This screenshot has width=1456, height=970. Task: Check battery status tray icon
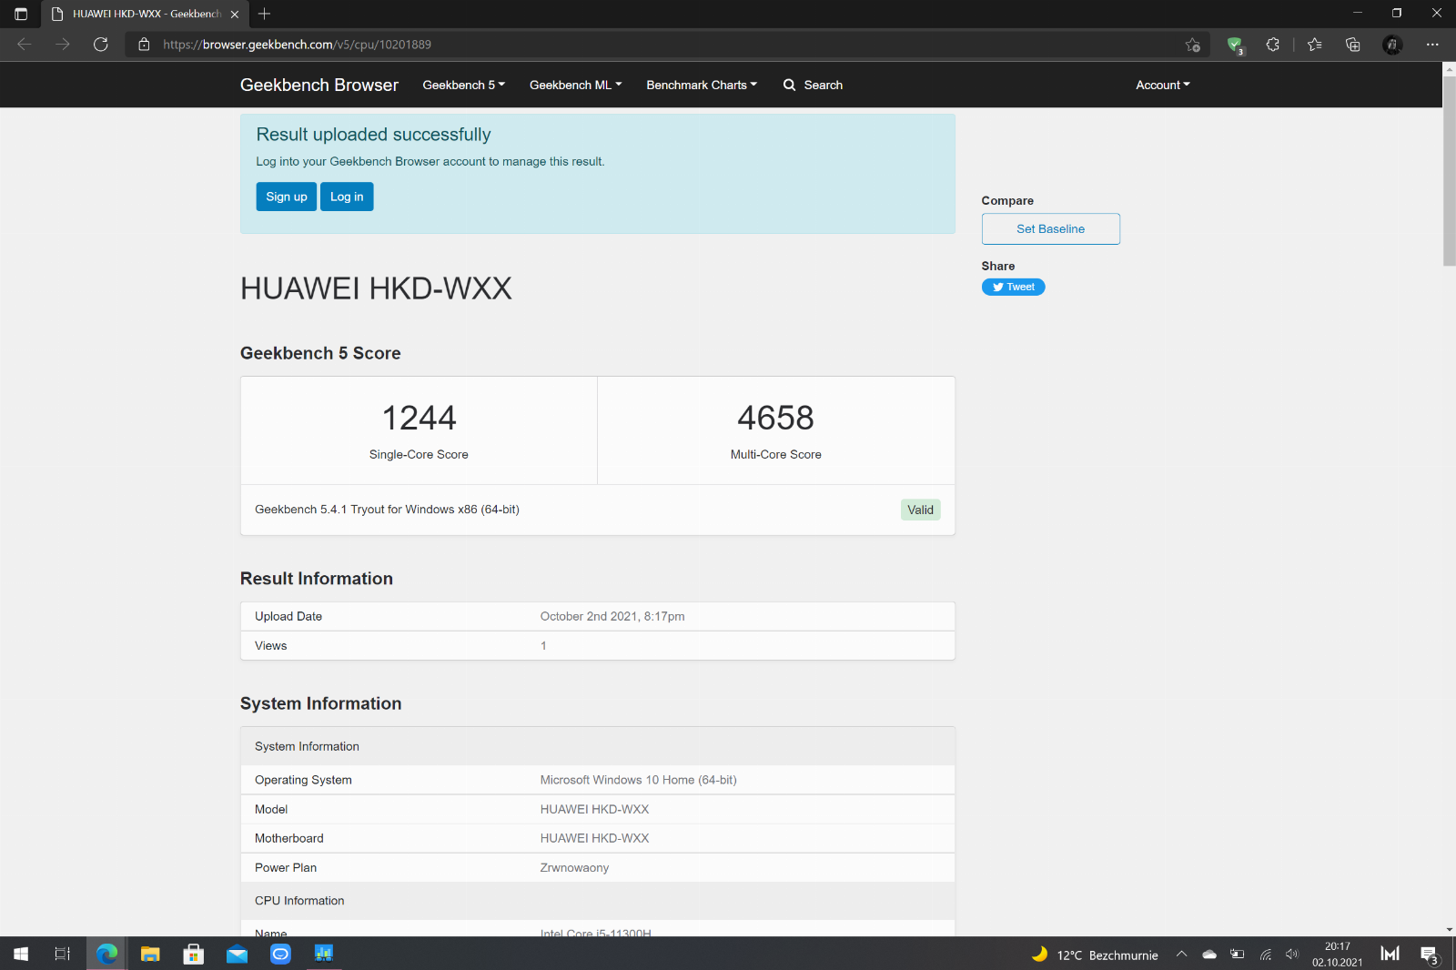point(1237,954)
